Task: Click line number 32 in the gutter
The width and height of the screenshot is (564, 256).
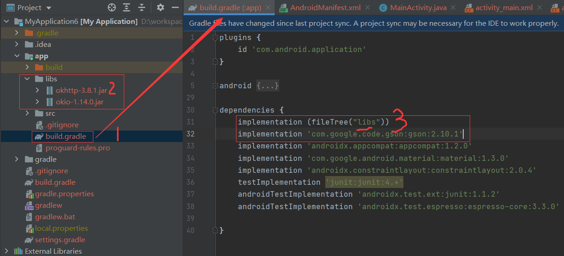Action: coord(191,134)
